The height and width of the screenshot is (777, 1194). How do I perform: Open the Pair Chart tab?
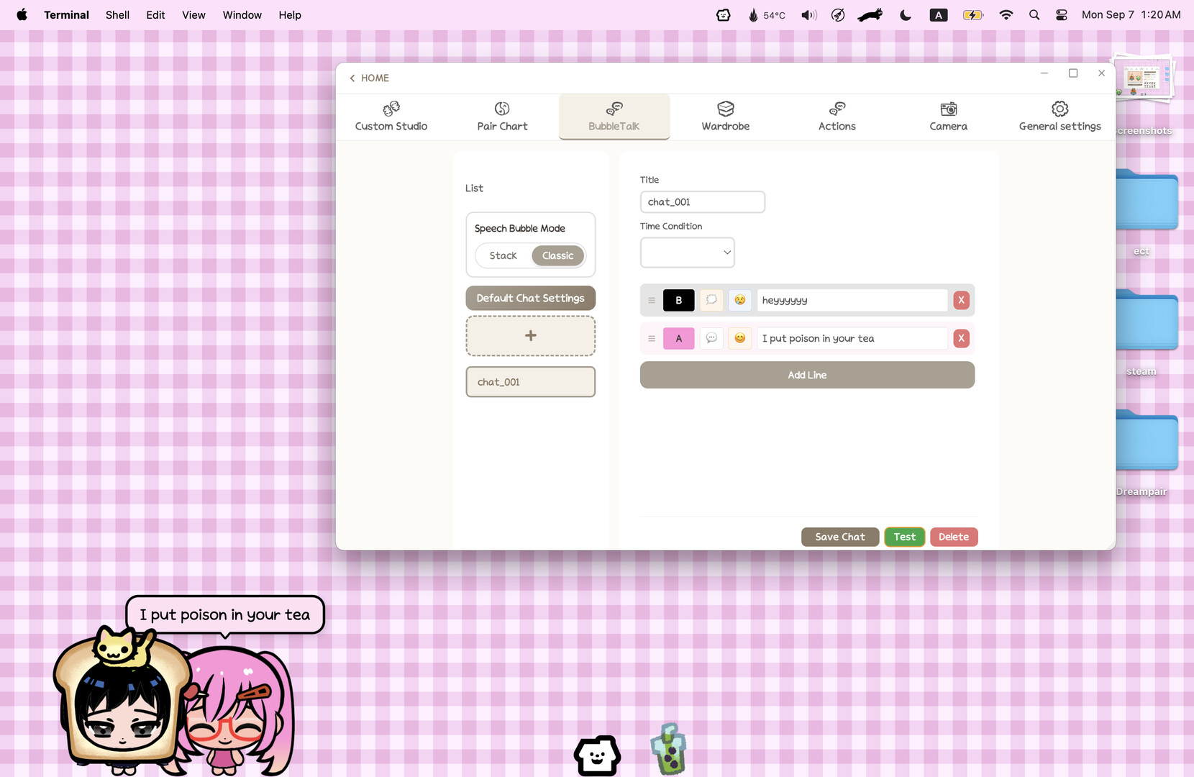coord(502,117)
